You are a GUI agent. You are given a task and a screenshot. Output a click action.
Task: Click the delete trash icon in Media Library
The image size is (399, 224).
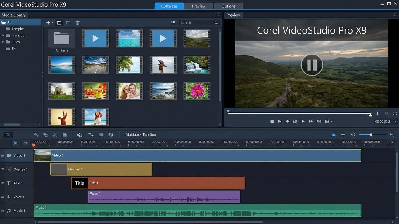(x=77, y=22)
